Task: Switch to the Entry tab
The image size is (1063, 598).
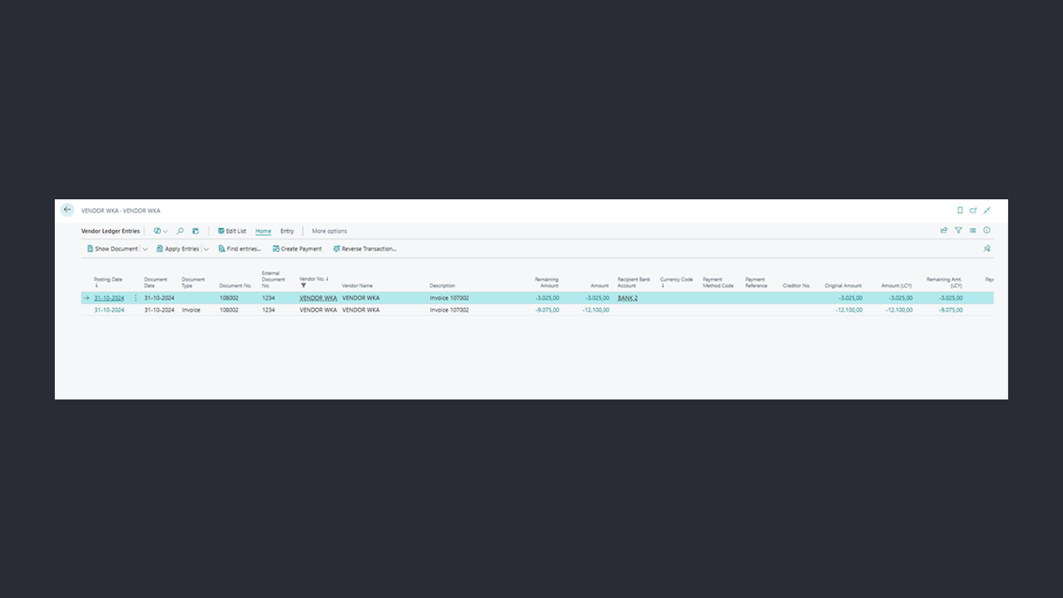Action: [x=287, y=231]
